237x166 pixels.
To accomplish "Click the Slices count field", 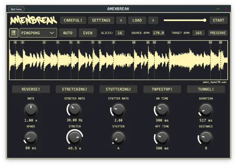I will pos(120,33).
